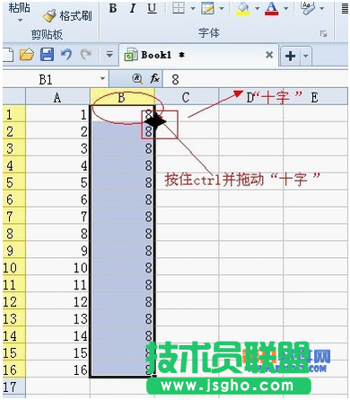Click empty cell C5
The width and height of the screenshot is (350, 400).
coord(186,182)
